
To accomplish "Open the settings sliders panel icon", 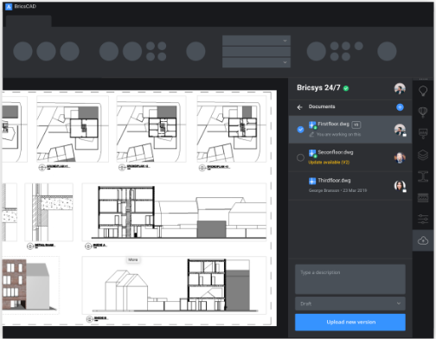I will (x=423, y=219).
